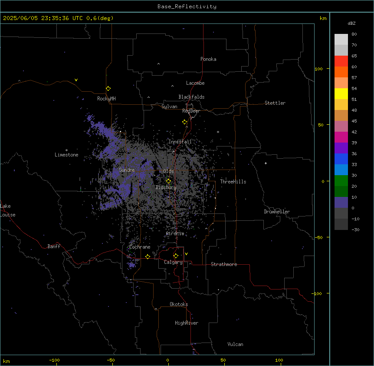The height and width of the screenshot is (366, 374).
Task: Click the Vulcan label
Action: [236, 344]
